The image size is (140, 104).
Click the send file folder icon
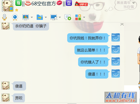click(x=40, y=17)
